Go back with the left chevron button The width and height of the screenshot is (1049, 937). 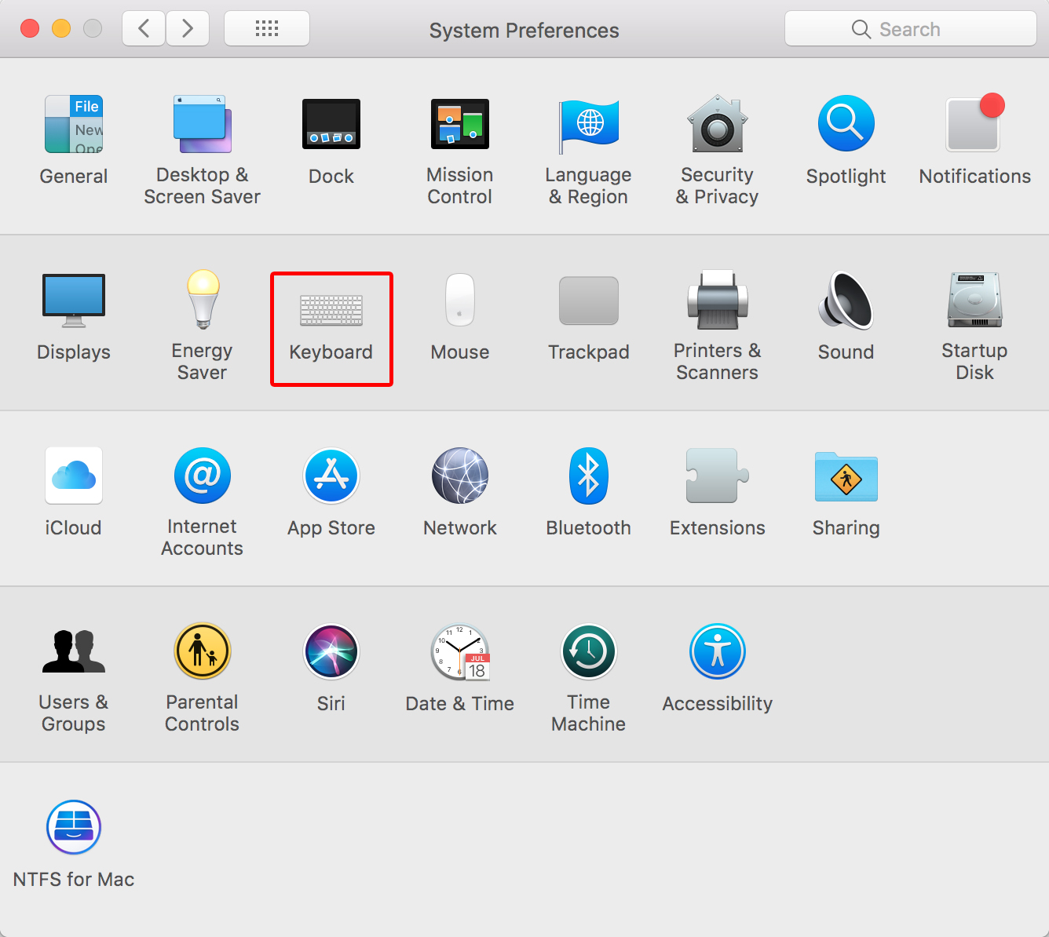[x=144, y=29]
